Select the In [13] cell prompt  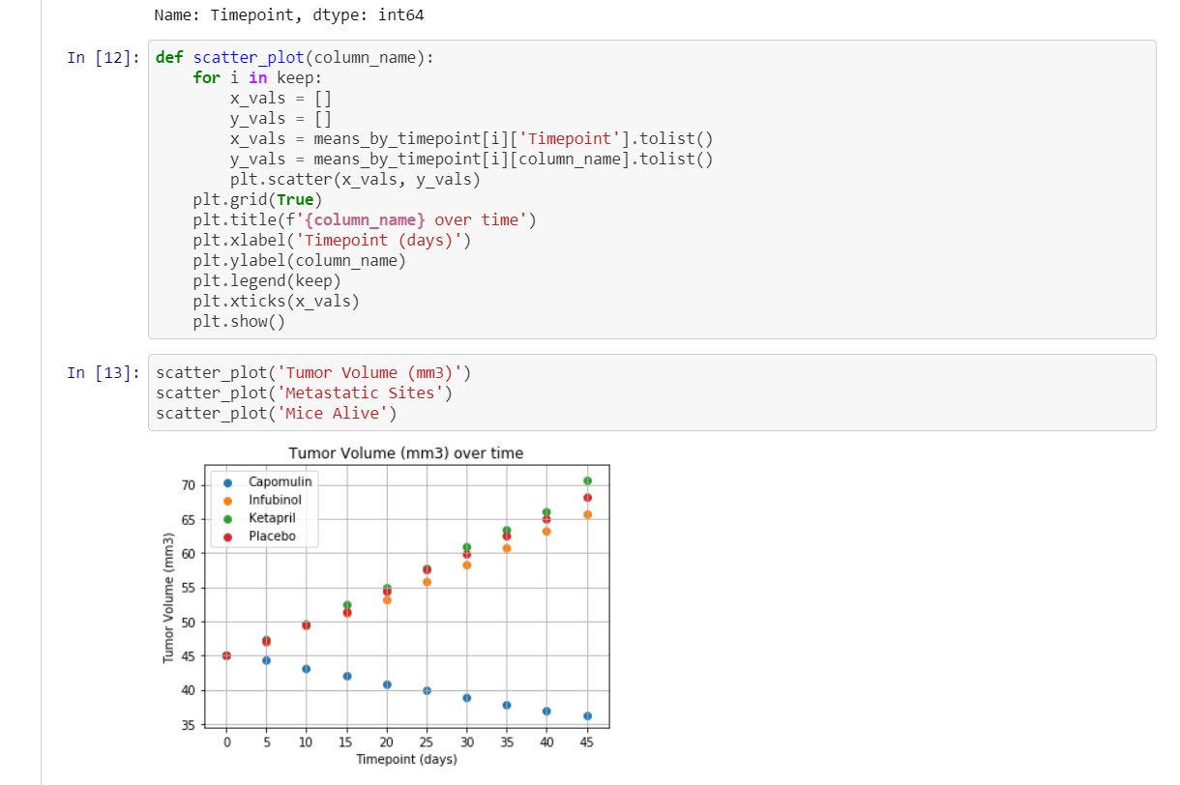[103, 373]
